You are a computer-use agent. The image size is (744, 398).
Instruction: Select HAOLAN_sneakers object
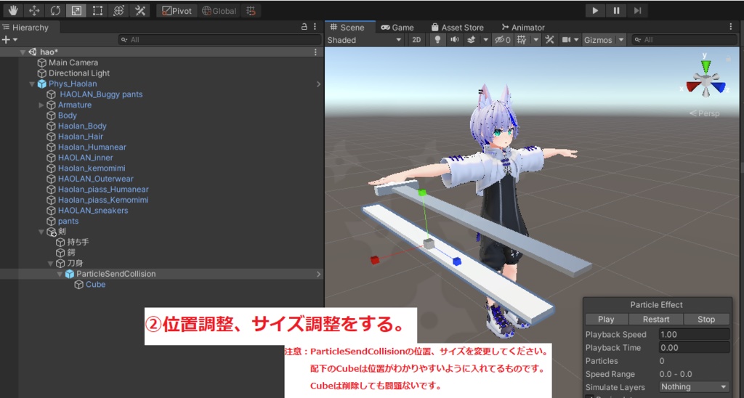[92, 211]
